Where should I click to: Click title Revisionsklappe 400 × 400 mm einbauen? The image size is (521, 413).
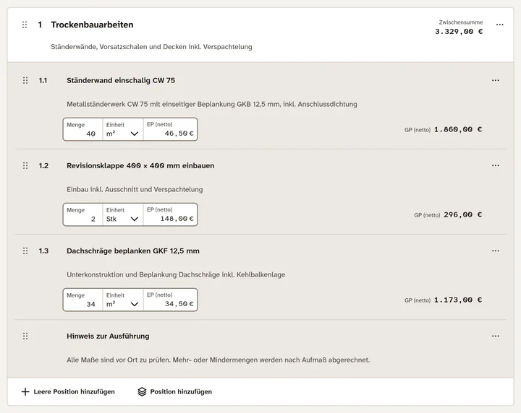(140, 165)
